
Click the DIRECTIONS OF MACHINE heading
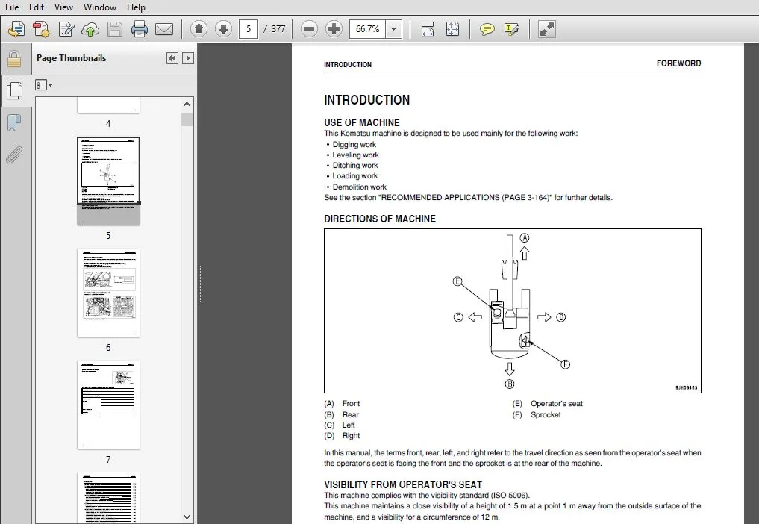pyautogui.click(x=380, y=219)
